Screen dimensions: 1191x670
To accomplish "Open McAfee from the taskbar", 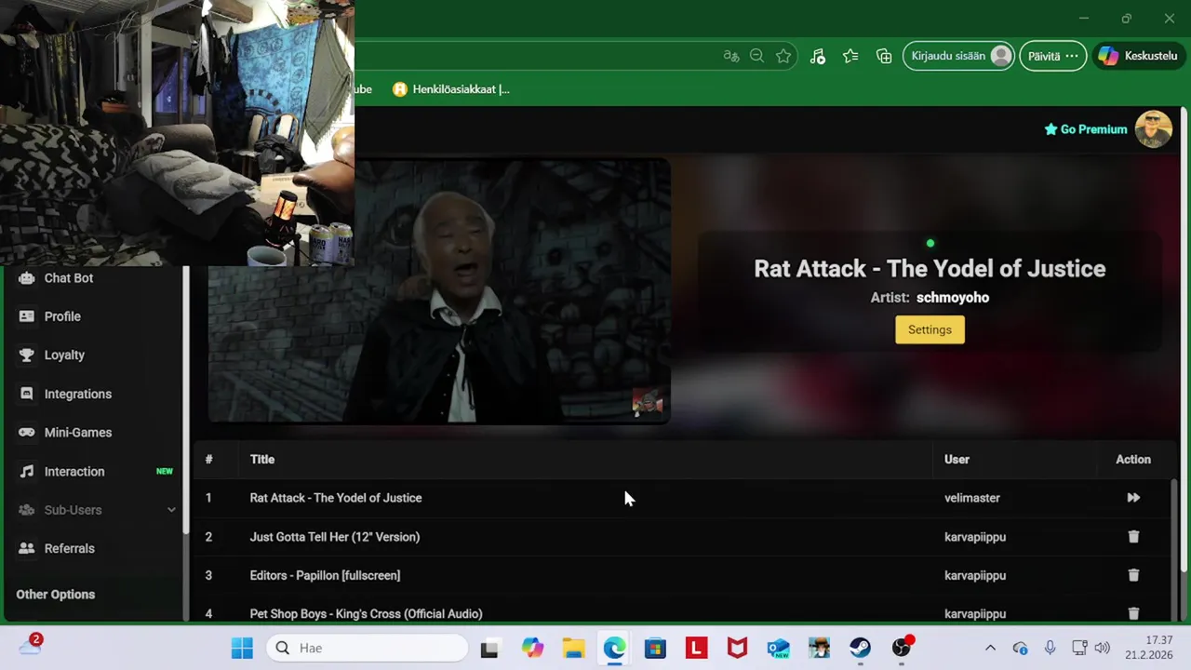I will [737, 648].
